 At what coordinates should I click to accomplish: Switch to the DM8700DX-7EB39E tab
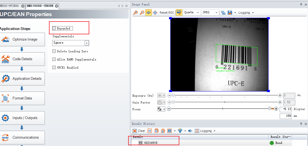[40, 6]
